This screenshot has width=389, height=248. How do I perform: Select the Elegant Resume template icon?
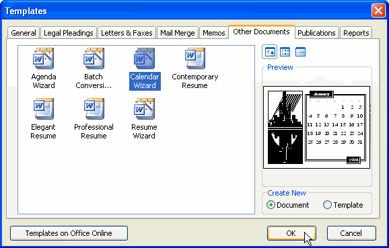point(44,109)
